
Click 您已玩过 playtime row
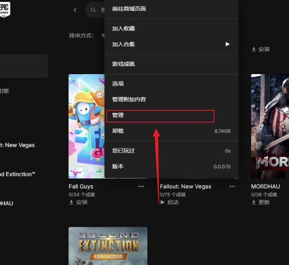pyautogui.click(x=171, y=151)
